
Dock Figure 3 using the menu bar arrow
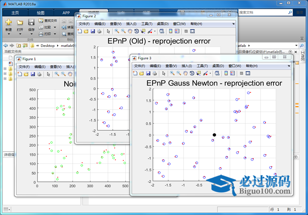point(289,66)
